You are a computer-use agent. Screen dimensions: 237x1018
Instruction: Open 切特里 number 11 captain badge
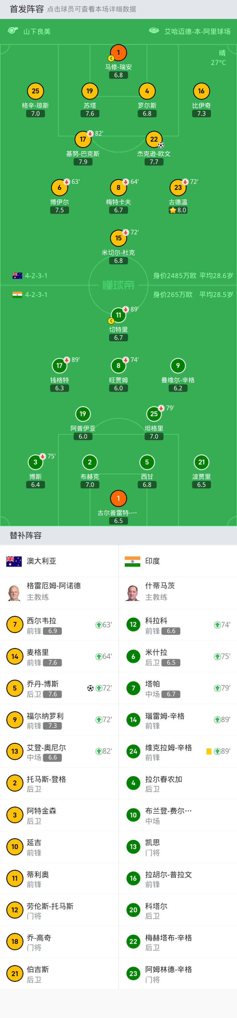(x=118, y=315)
